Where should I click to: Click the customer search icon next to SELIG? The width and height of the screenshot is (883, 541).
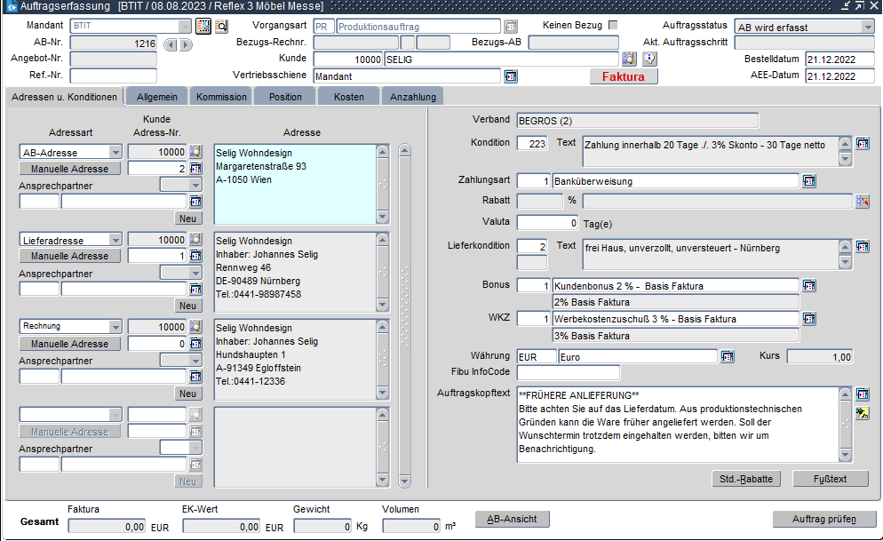coord(629,60)
